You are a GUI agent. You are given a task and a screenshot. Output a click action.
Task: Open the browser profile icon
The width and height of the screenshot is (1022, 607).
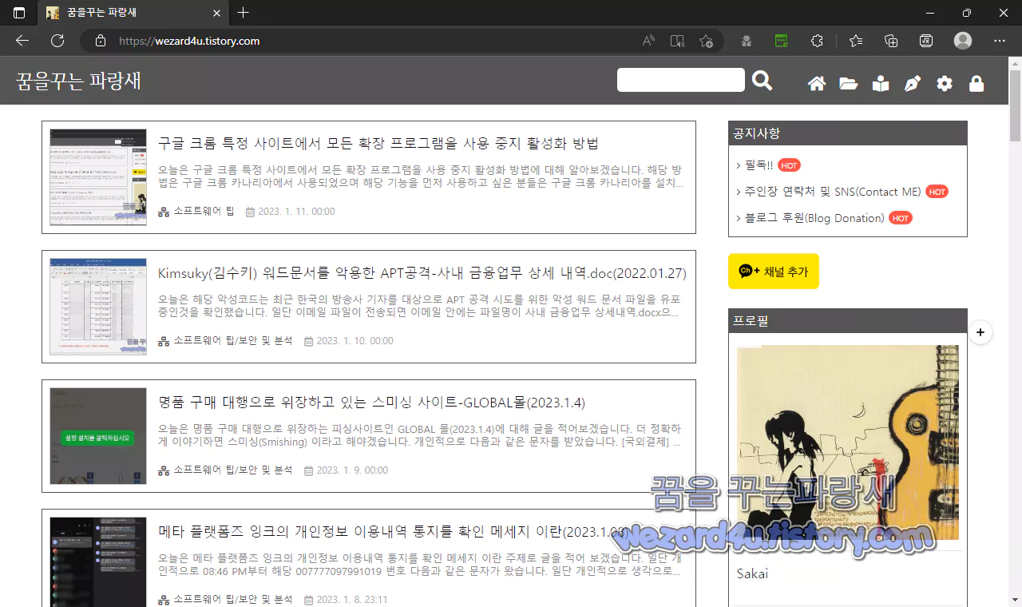(962, 41)
